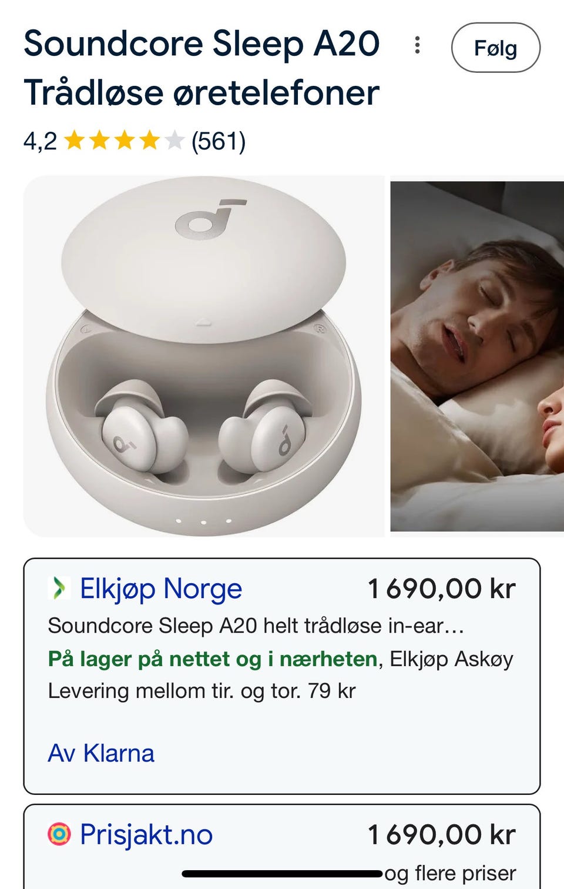This screenshot has width=564, height=889.
Task: View the earbuds case product image
Action: coord(204,356)
